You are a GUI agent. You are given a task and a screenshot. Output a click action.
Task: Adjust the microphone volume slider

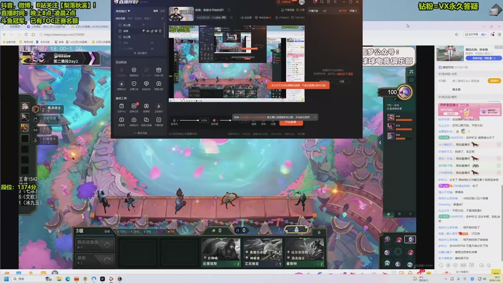[189, 120]
